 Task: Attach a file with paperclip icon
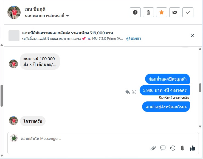(x=153, y=148)
